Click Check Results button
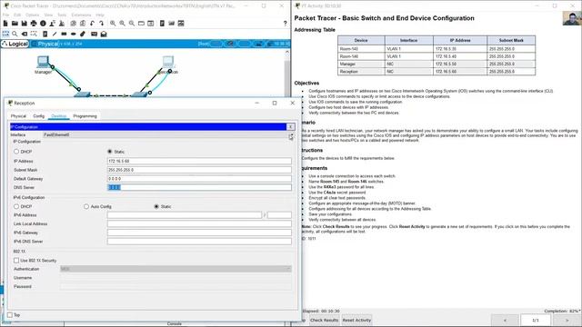 tap(324, 321)
